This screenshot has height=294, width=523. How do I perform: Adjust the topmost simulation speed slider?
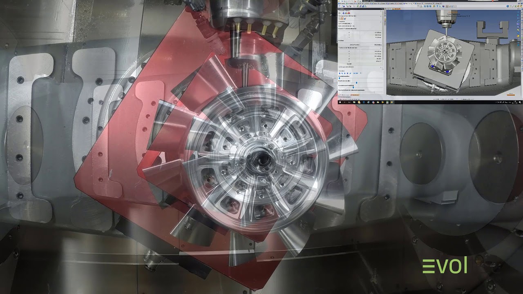[x=340, y=78]
